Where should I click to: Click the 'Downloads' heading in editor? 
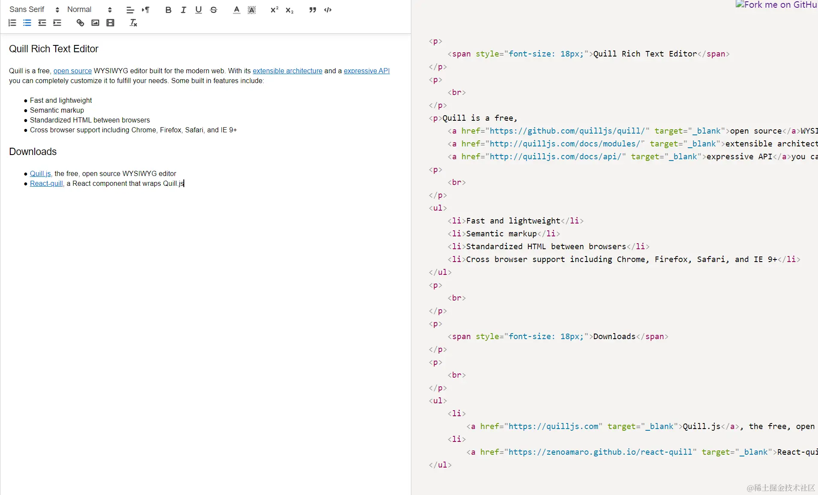[x=33, y=152]
